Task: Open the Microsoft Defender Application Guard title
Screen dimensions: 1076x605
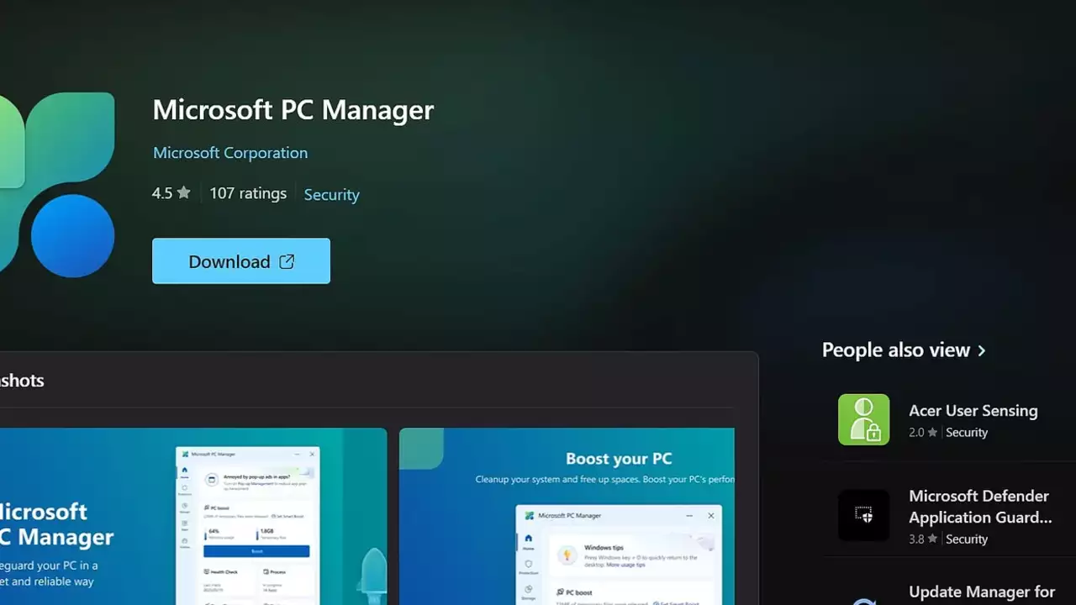Action: [x=980, y=507]
